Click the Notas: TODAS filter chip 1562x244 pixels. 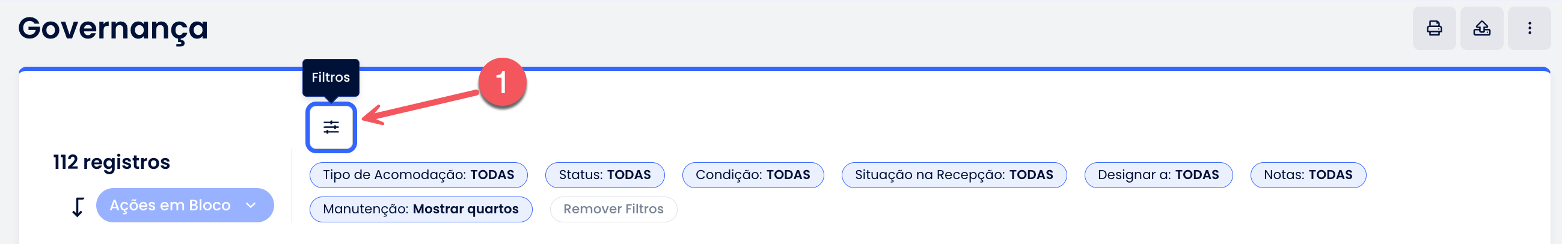[x=1308, y=175]
